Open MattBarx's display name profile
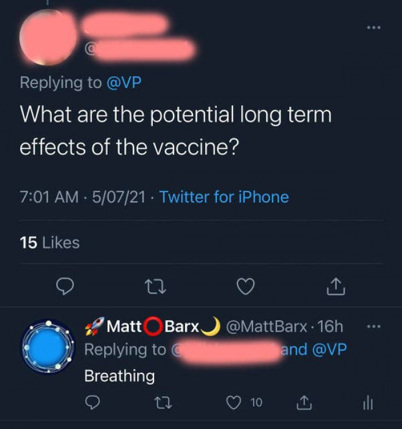402x429 pixels. 153,327
